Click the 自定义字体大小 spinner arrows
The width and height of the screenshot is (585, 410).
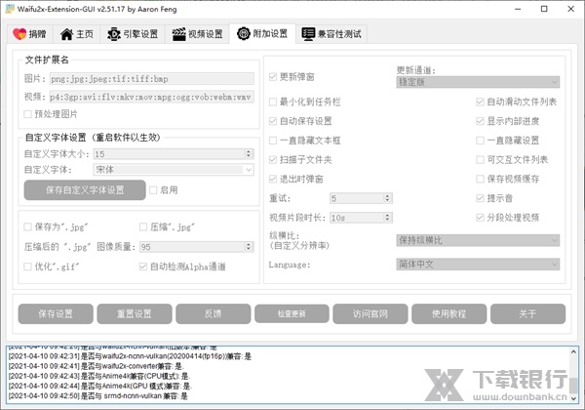pos(249,153)
